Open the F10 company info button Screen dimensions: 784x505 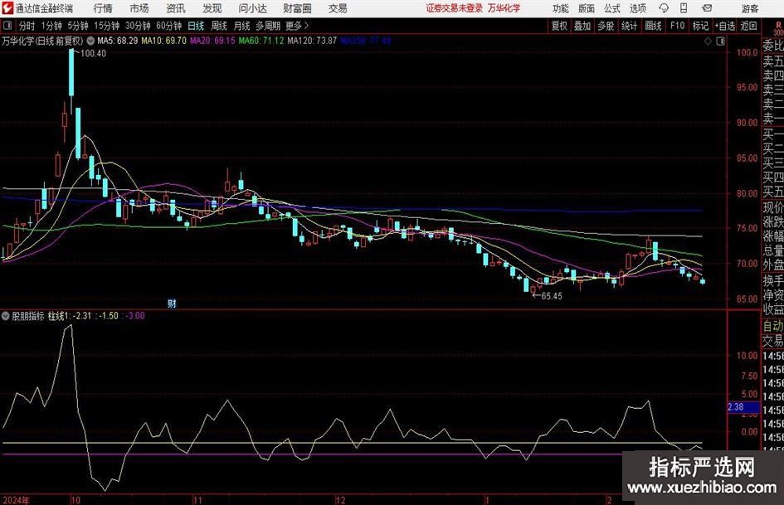(x=677, y=26)
